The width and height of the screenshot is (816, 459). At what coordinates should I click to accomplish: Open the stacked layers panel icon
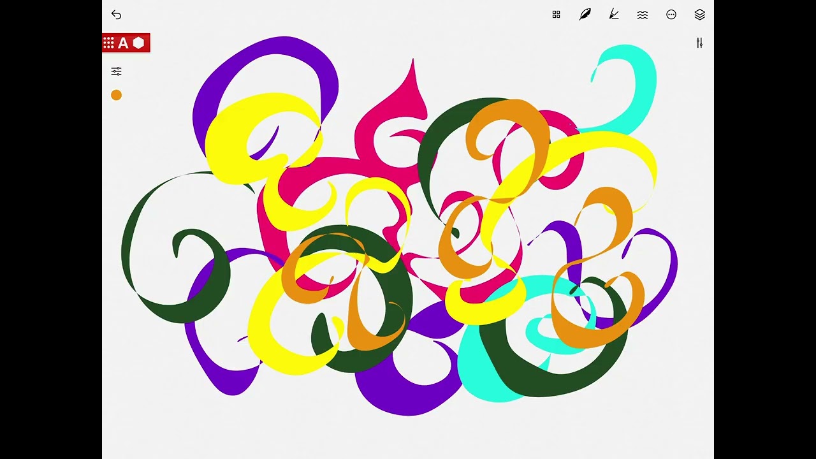coord(699,15)
